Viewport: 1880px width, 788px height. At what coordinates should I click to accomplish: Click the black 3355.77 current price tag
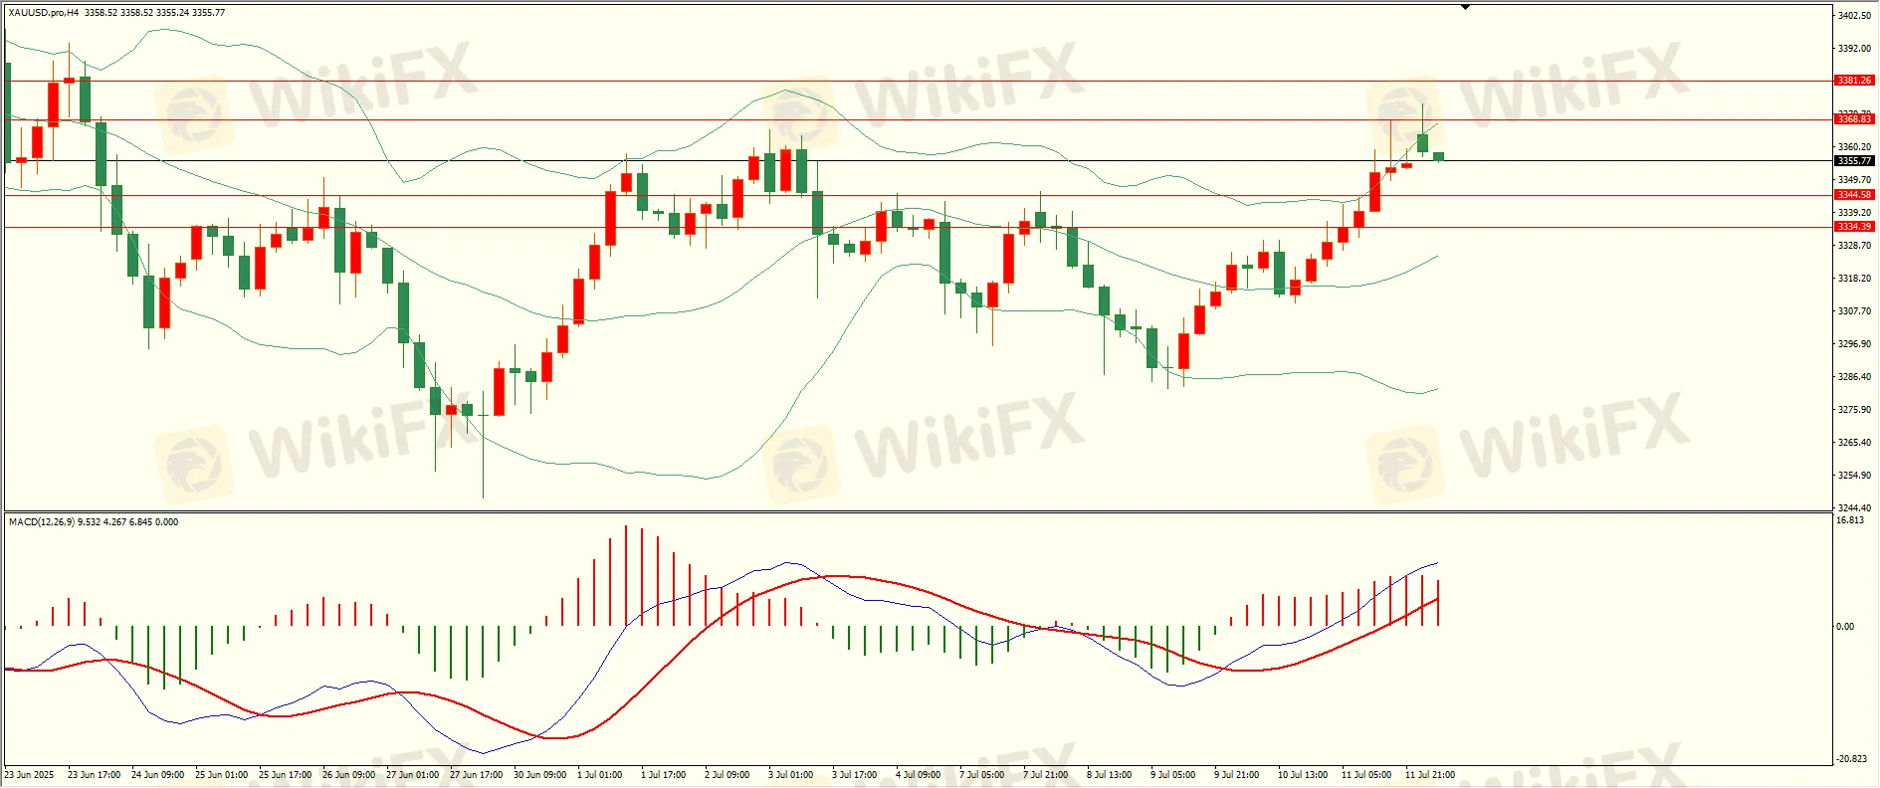(1854, 161)
